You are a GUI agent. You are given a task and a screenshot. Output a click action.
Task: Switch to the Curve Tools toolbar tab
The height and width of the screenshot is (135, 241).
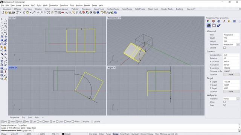click(99, 9)
